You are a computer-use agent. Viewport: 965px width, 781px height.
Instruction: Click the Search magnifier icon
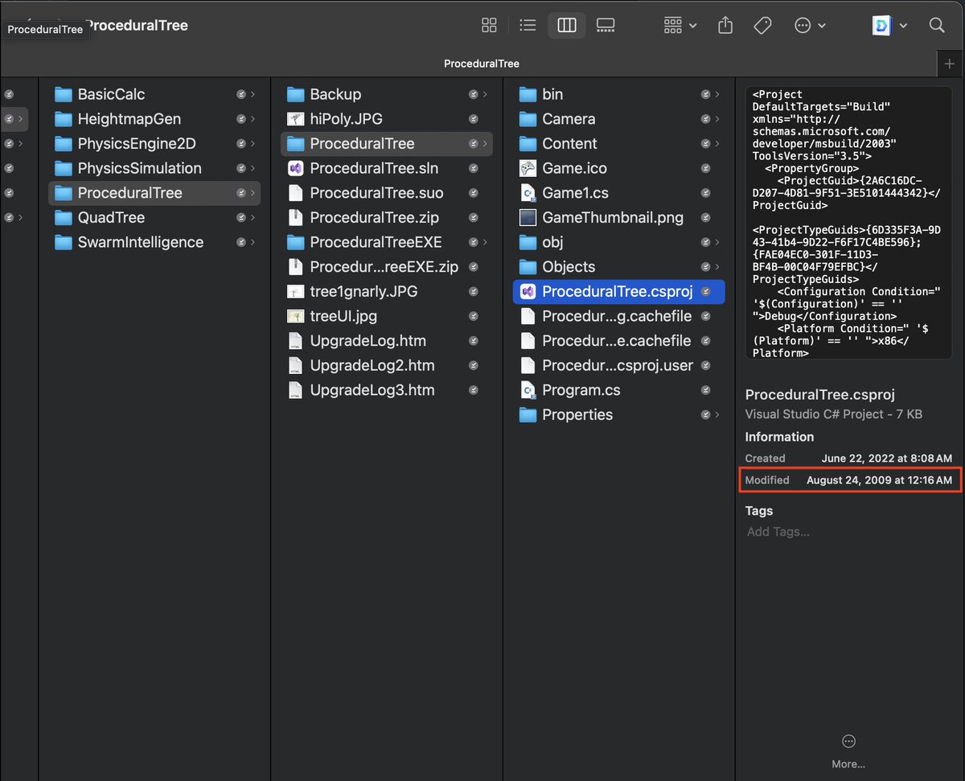pyautogui.click(x=937, y=25)
